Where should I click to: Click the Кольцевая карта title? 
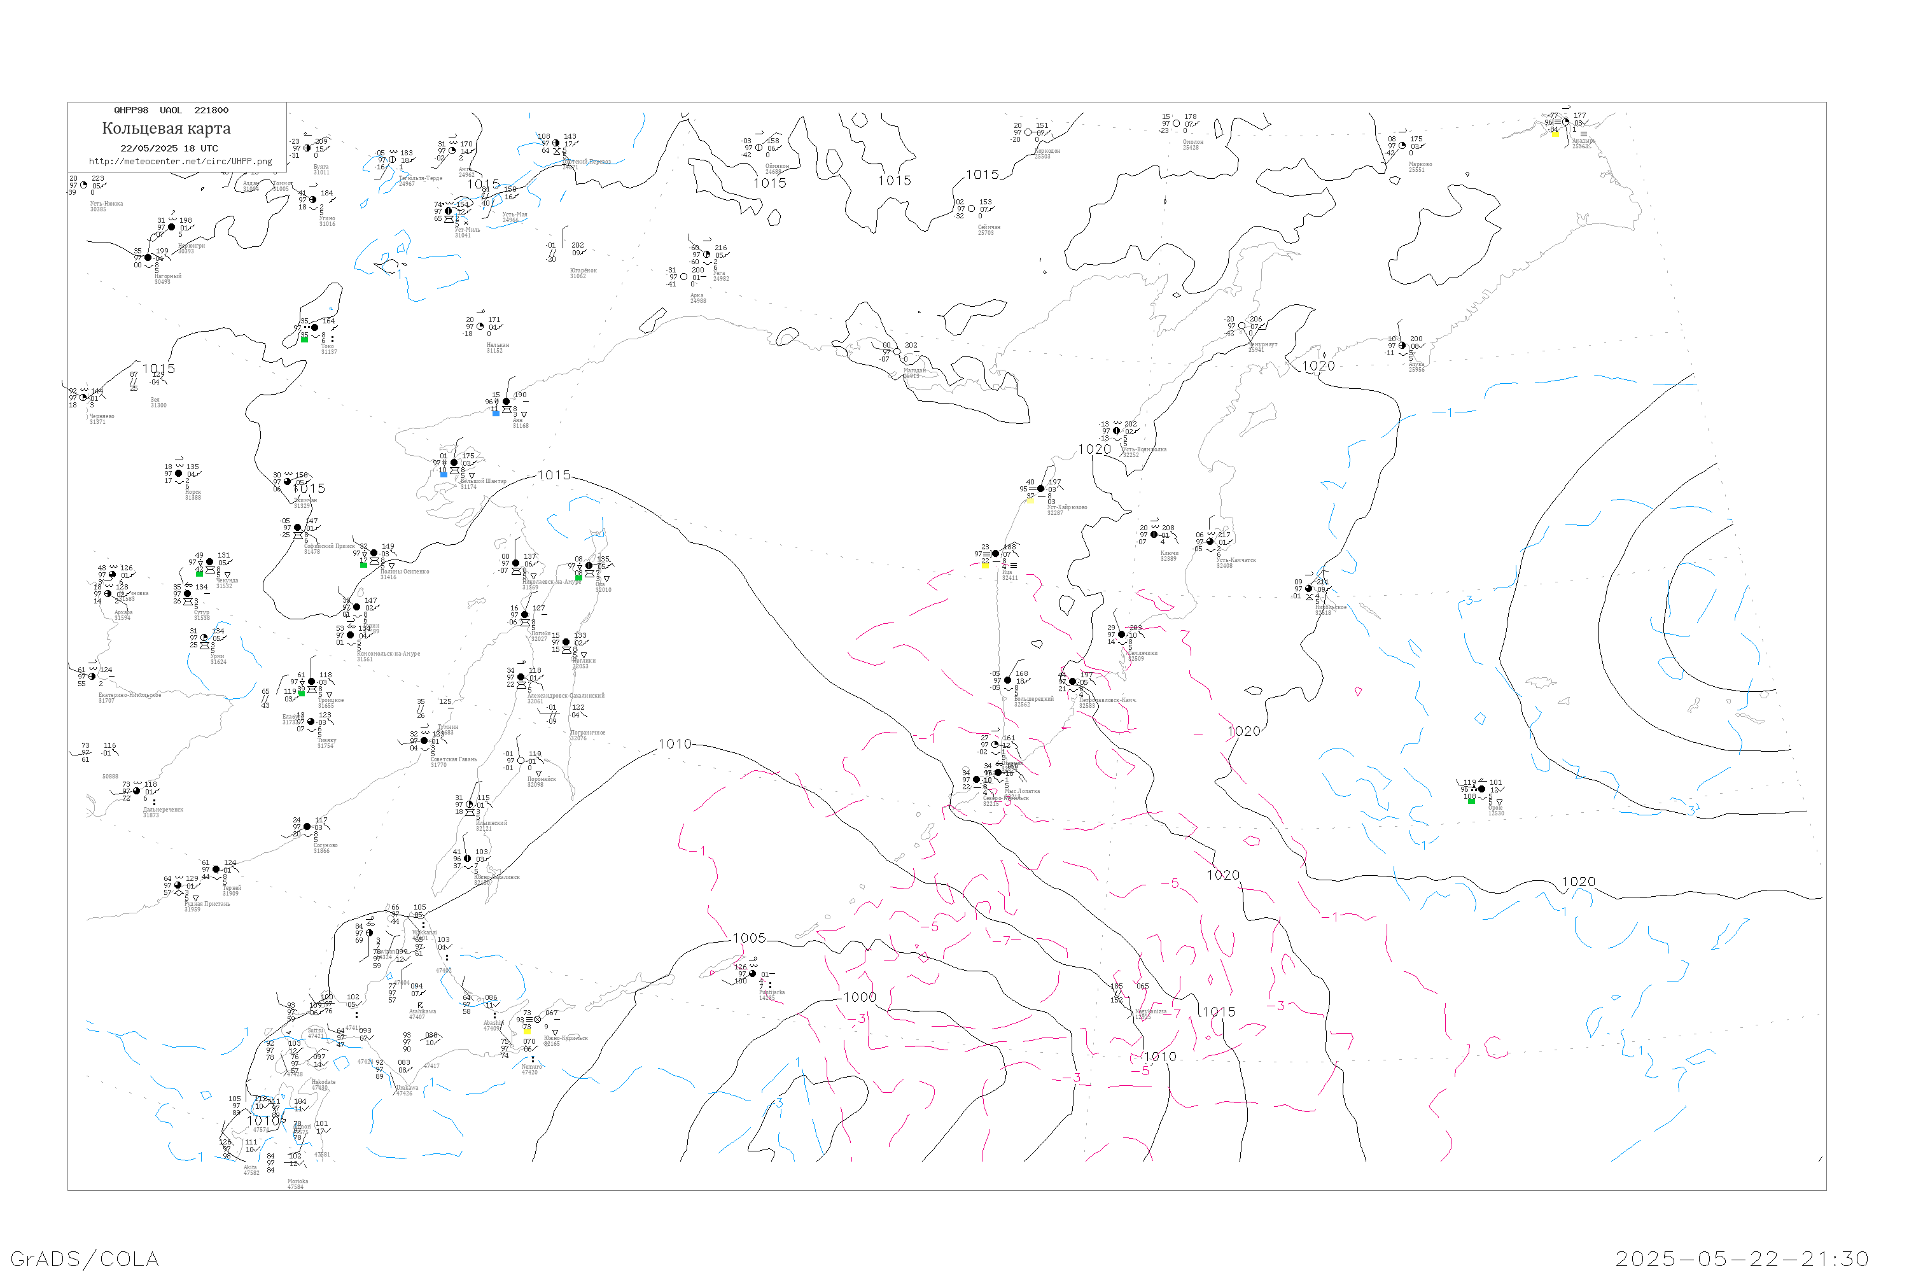(x=166, y=129)
